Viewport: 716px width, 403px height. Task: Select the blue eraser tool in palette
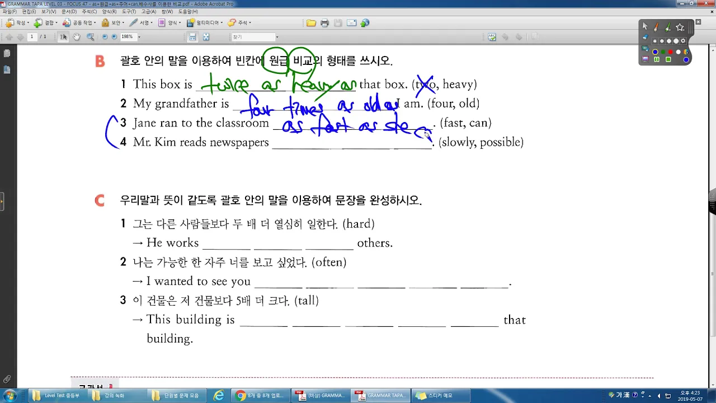pos(645,37)
